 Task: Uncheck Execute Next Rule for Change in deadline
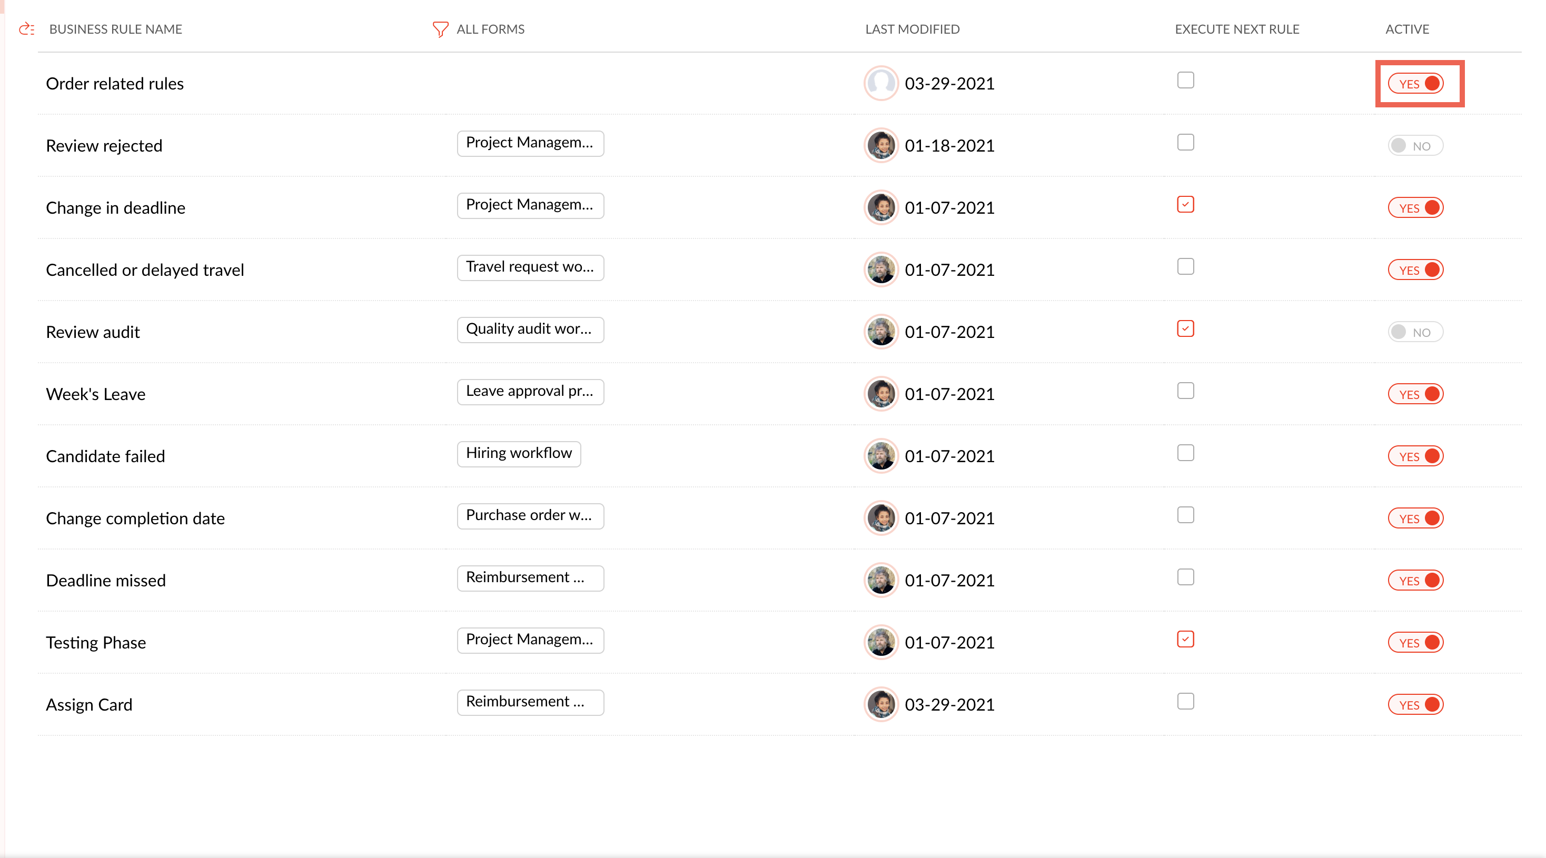(x=1185, y=205)
